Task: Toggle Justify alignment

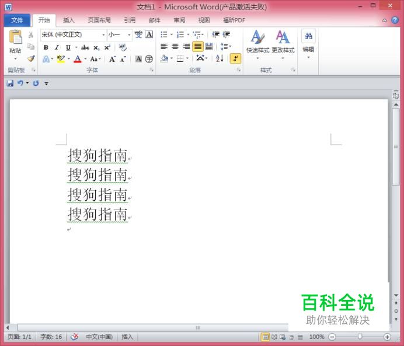Action: pyautogui.click(x=197, y=47)
